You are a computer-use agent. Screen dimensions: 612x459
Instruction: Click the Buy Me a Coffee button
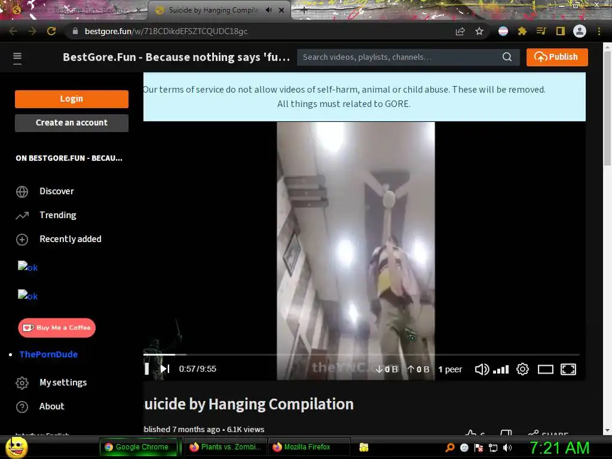(x=57, y=328)
